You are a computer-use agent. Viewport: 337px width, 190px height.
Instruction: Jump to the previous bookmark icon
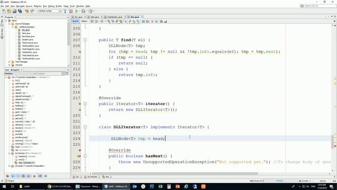[x=130, y=21]
